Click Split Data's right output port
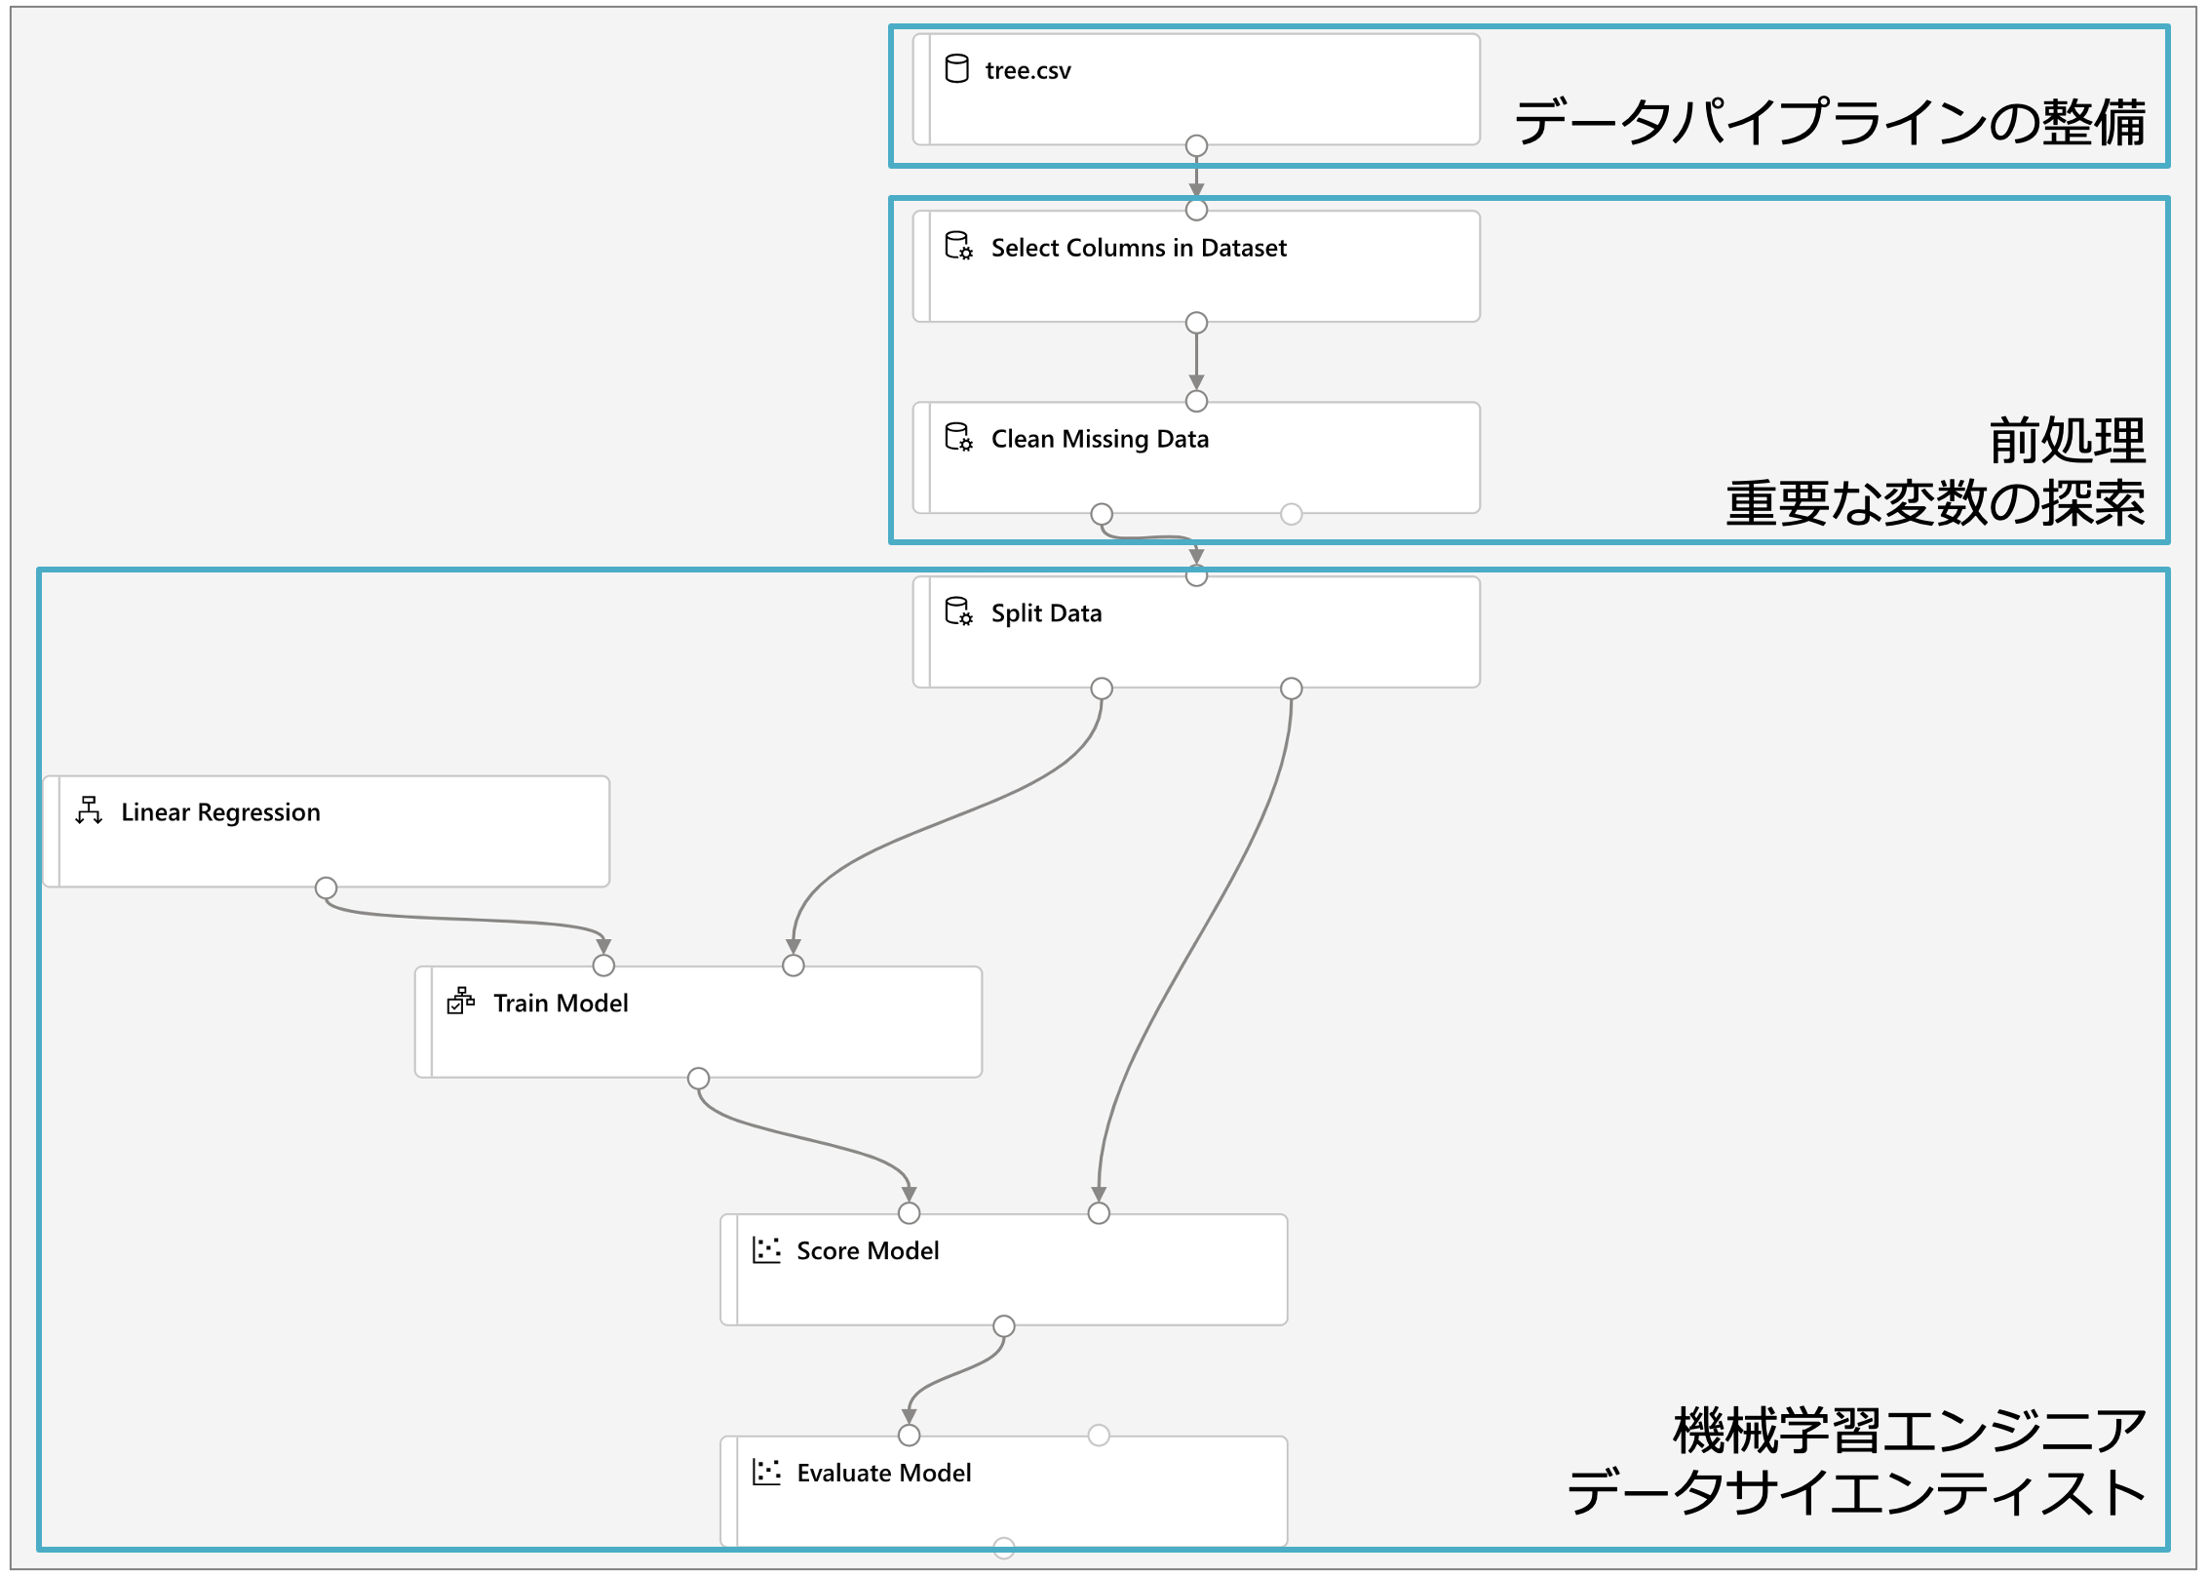The image size is (2209, 1576). pyautogui.click(x=1291, y=689)
